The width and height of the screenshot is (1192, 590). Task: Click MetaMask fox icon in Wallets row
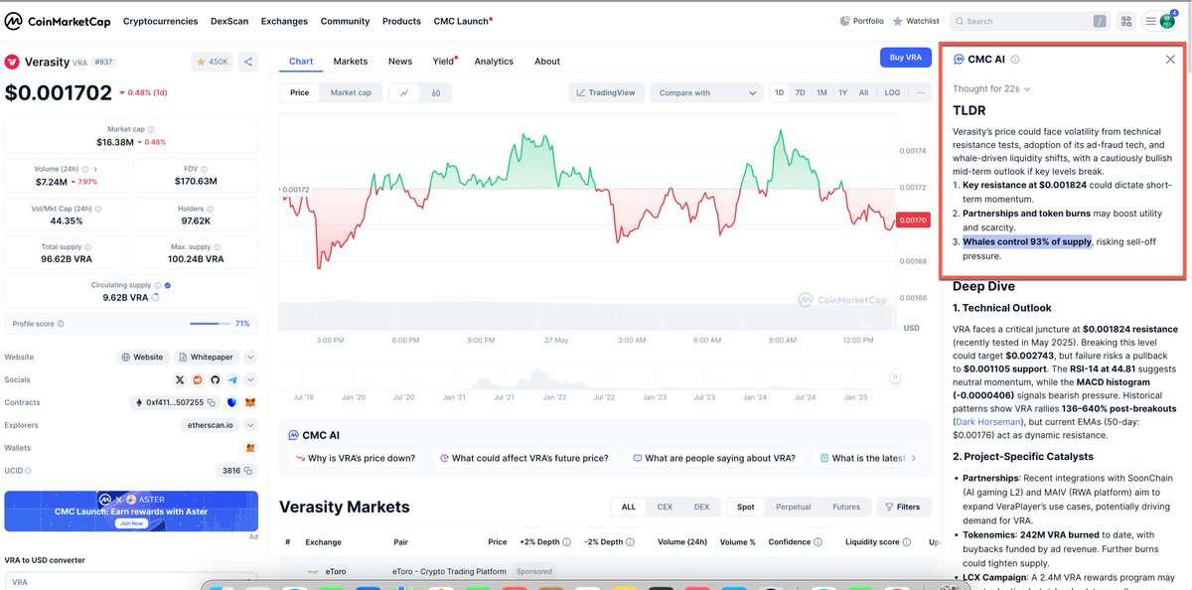[250, 448]
